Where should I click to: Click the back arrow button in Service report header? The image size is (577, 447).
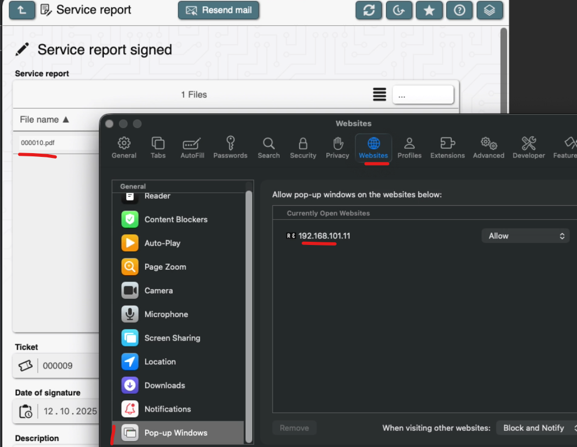[22, 10]
